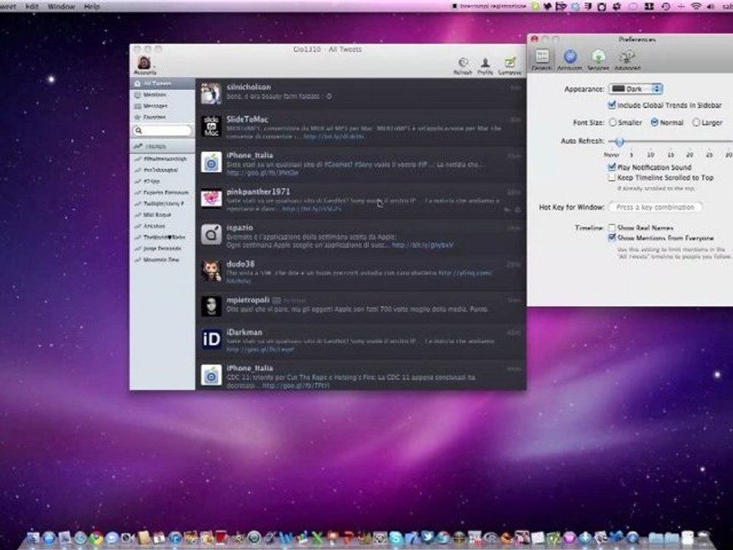Screen dimensions: 733x550
Task: Open Jorge Fernando trend in sidebar
Action: coord(162,248)
